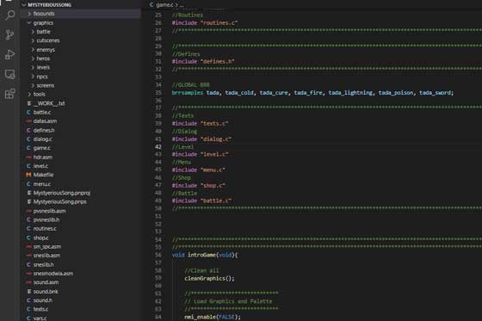The width and height of the screenshot is (482, 321).
Task: Open the Search view in activity bar
Action: click(x=9, y=15)
